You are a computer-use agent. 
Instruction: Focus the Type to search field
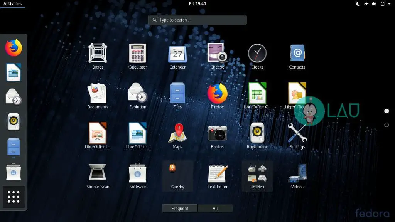[197, 20]
